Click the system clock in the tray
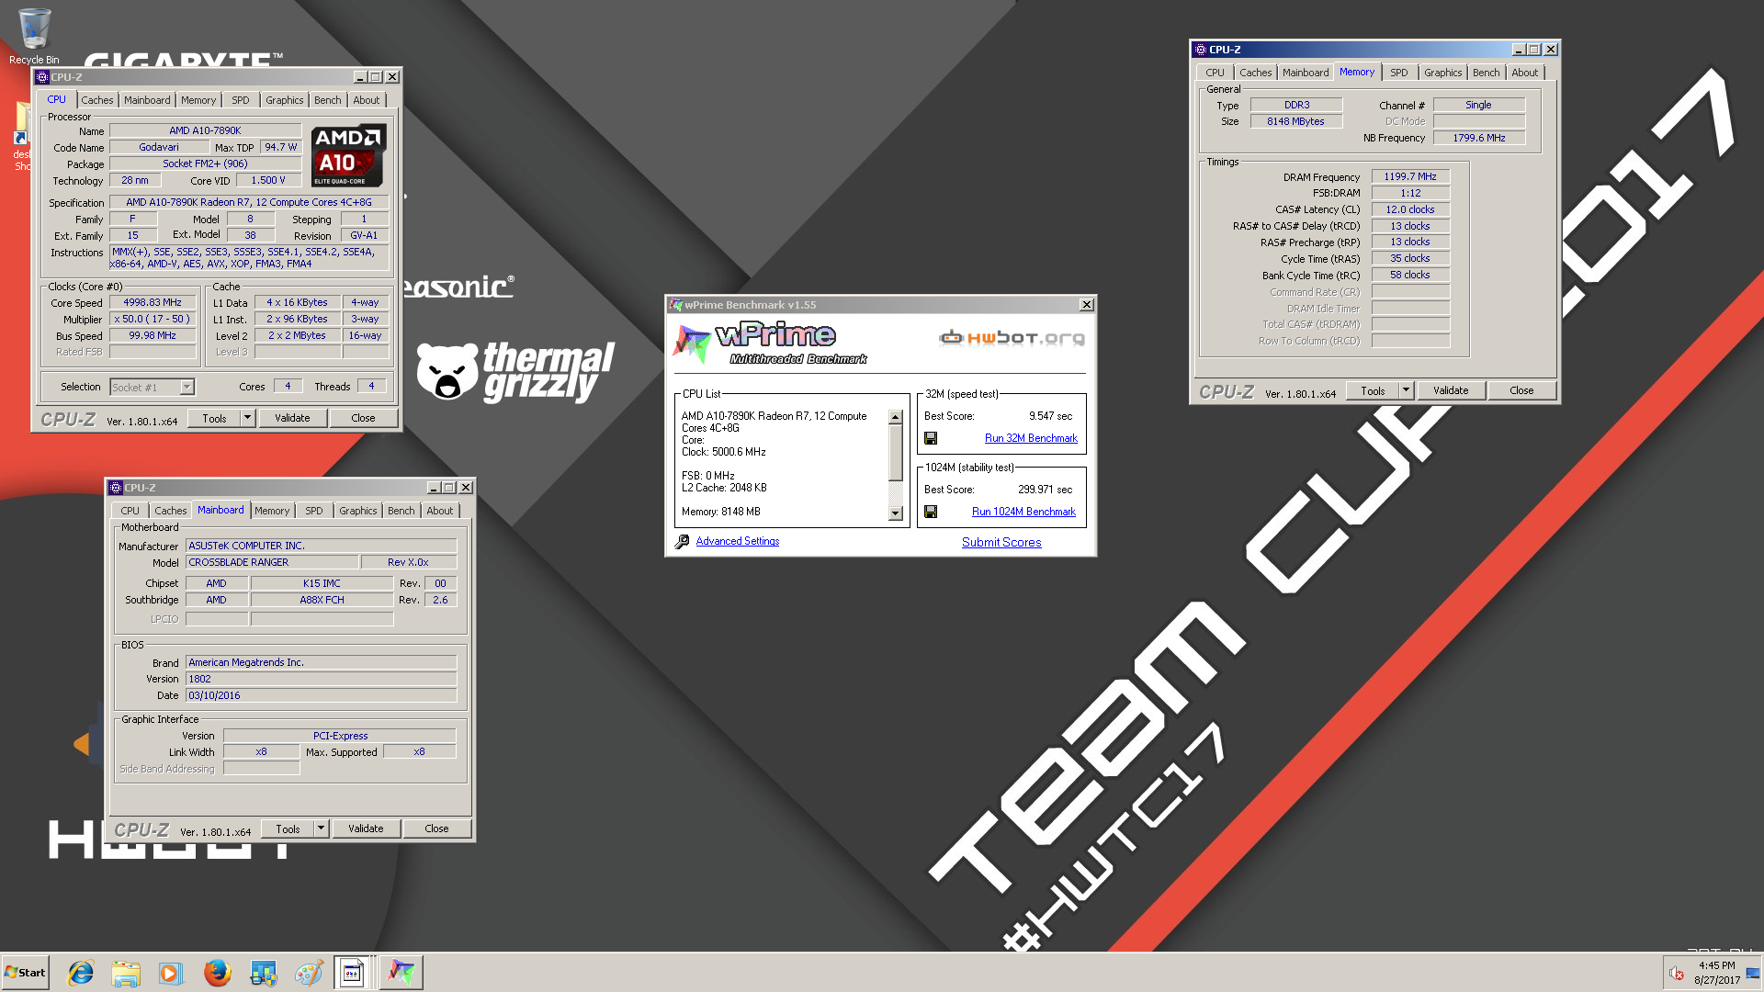The width and height of the screenshot is (1764, 992). coord(1716,973)
